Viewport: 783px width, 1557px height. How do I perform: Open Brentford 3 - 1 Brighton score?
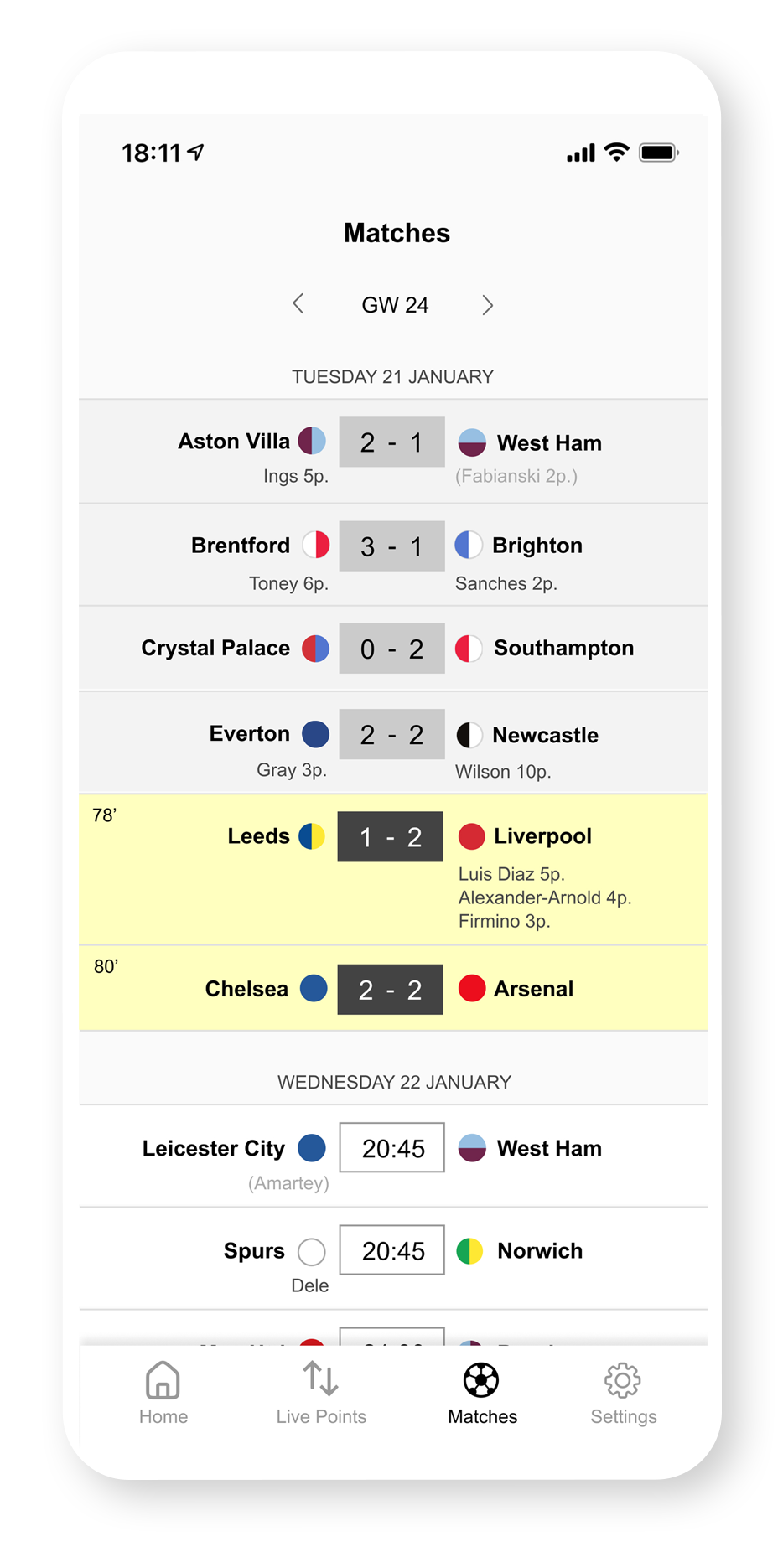click(x=391, y=546)
